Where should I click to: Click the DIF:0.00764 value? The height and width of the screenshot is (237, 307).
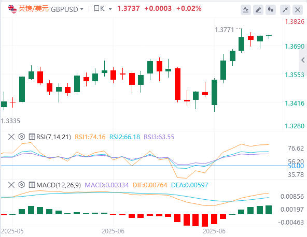150,185
